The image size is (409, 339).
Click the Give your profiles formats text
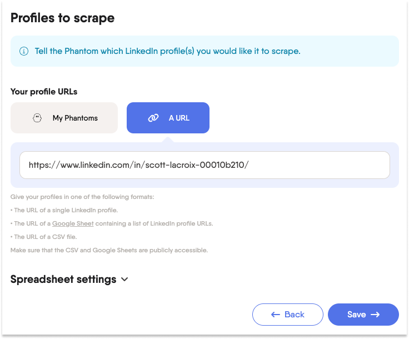(x=82, y=197)
